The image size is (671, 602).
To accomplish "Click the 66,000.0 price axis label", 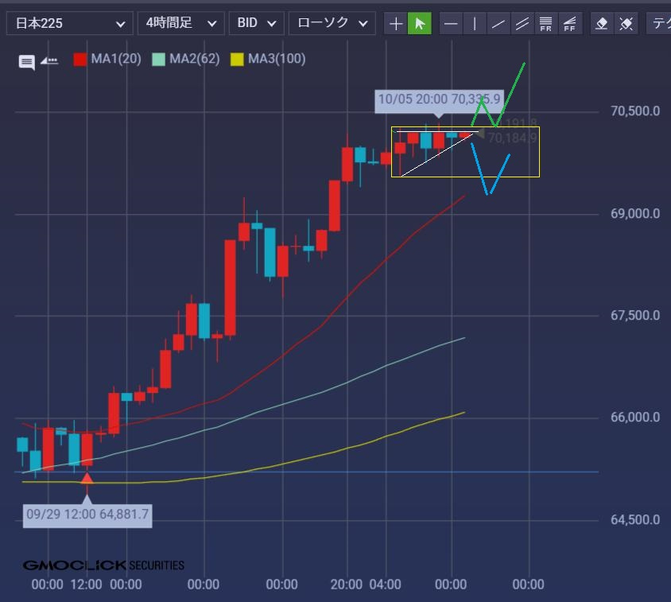I will (x=635, y=418).
